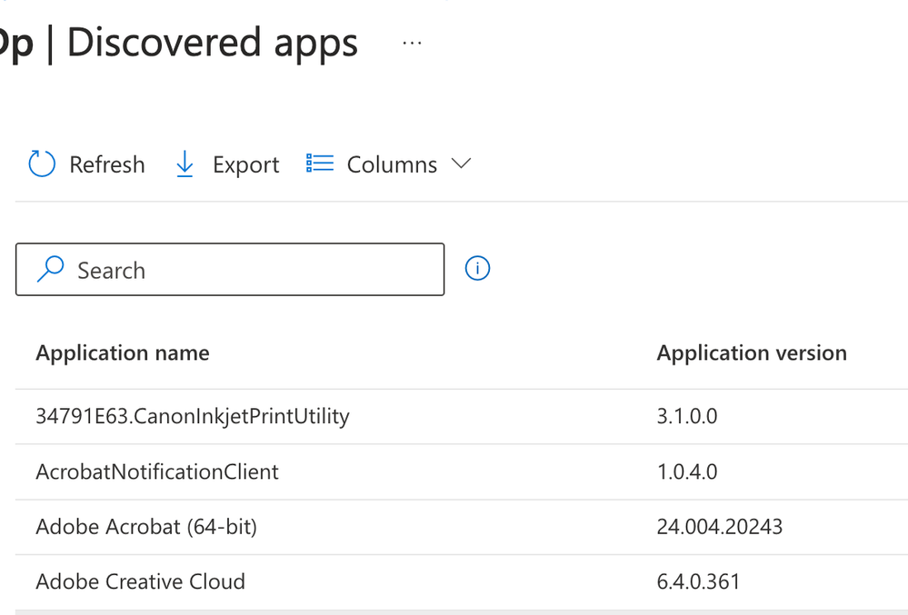Click version 6.4.0.361 cell
The width and height of the screenshot is (908, 615).
coord(698,581)
